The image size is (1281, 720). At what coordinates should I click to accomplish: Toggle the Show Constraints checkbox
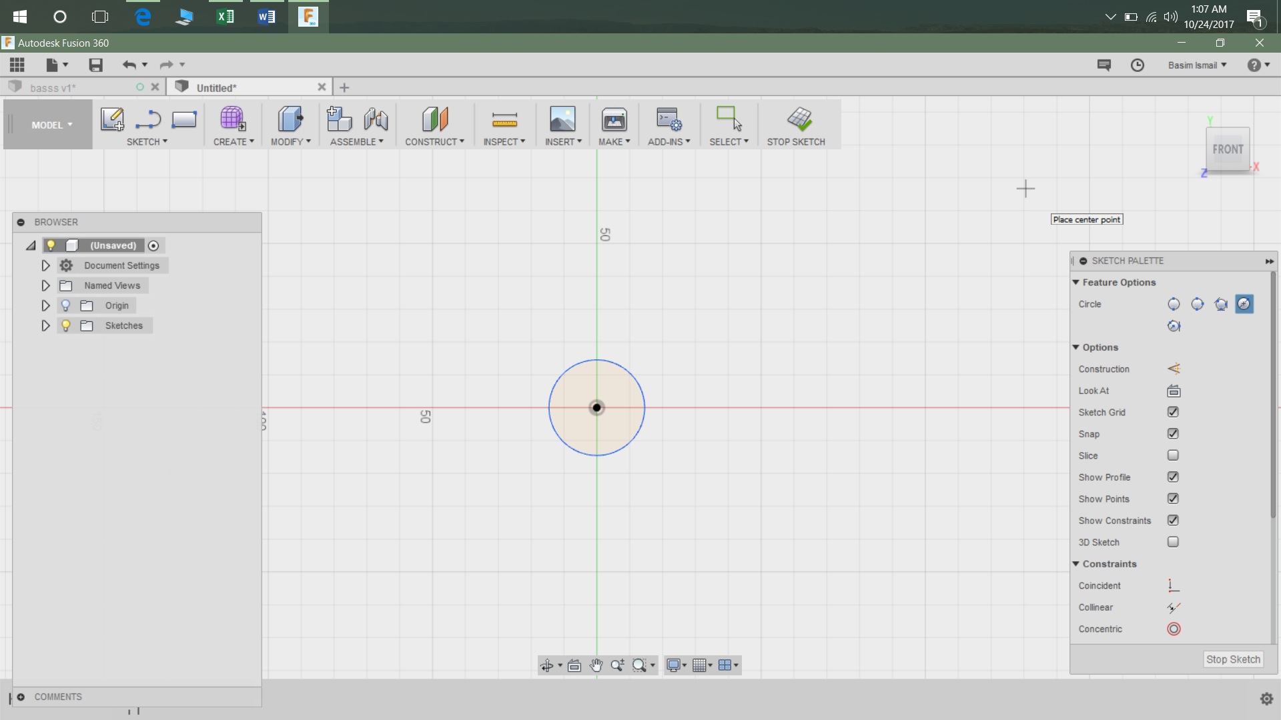click(x=1173, y=521)
